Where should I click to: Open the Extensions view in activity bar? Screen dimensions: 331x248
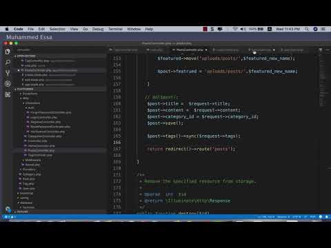(x=8, y=94)
